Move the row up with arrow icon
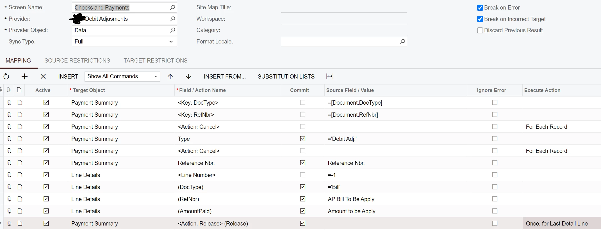601x230 pixels. click(x=170, y=77)
